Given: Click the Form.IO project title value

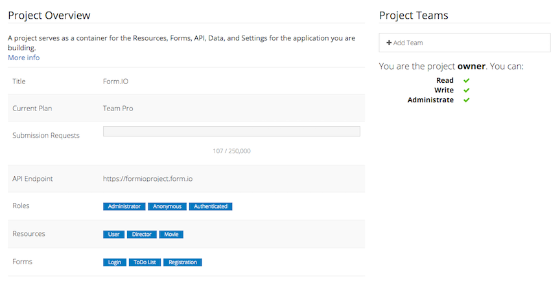Looking at the screenshot, I should [x=116, y=81].
